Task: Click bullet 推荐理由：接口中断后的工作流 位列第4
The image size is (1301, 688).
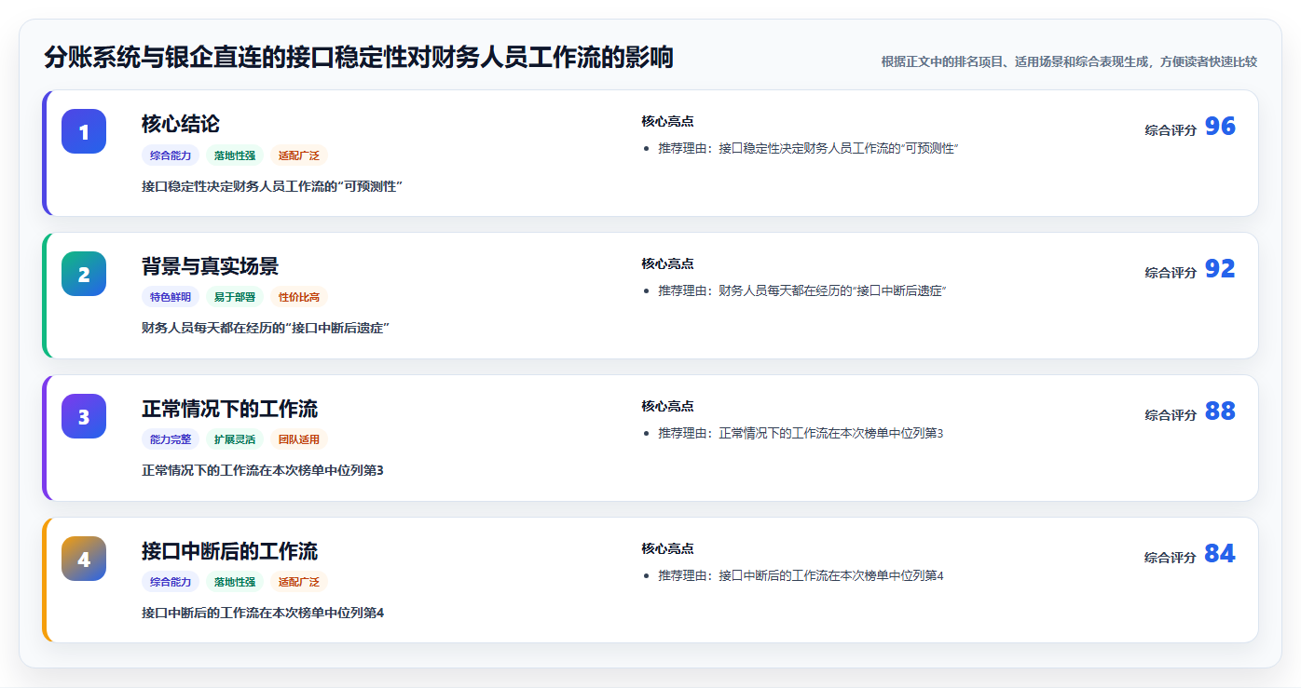Action: (801, 576)
